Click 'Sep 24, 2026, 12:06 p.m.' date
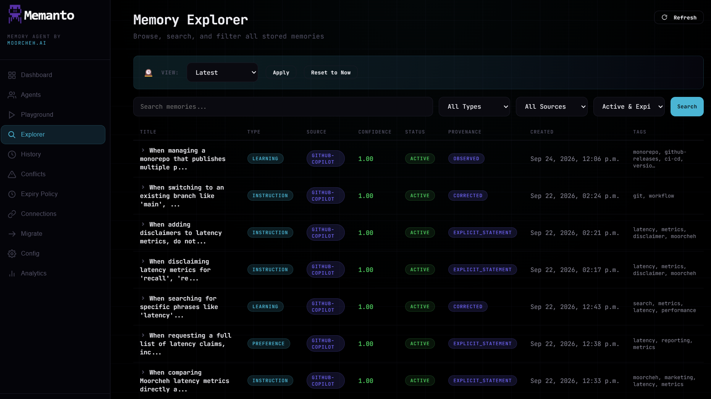Viewport: 711px width, 399px height. [x=575, y=159]
